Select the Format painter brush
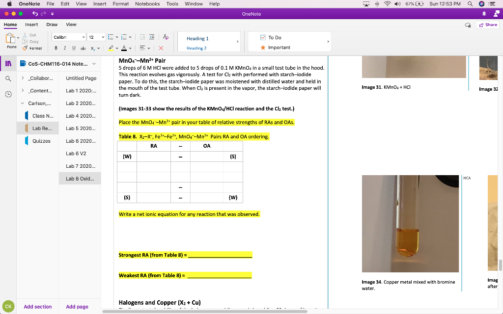 25,48
